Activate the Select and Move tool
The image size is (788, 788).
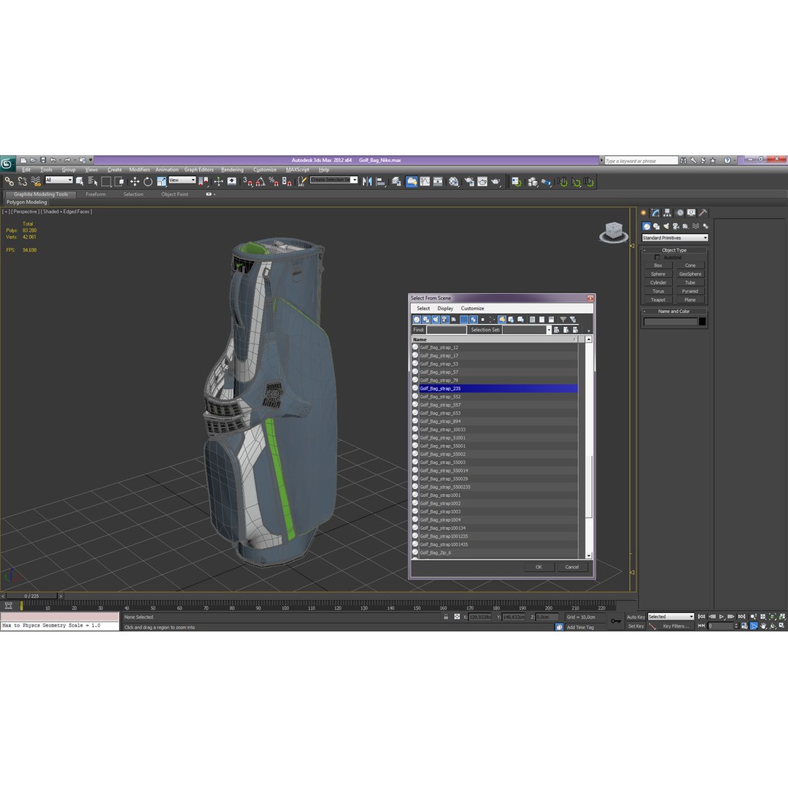click(x=135, y=182)
